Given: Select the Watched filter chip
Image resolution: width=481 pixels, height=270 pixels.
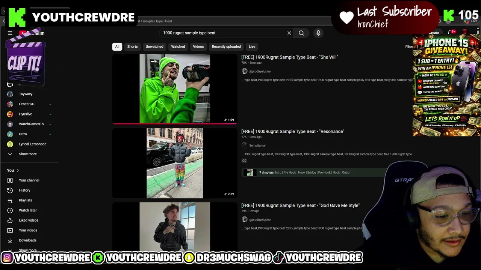Looking at the screenshot, I should 178,46.
